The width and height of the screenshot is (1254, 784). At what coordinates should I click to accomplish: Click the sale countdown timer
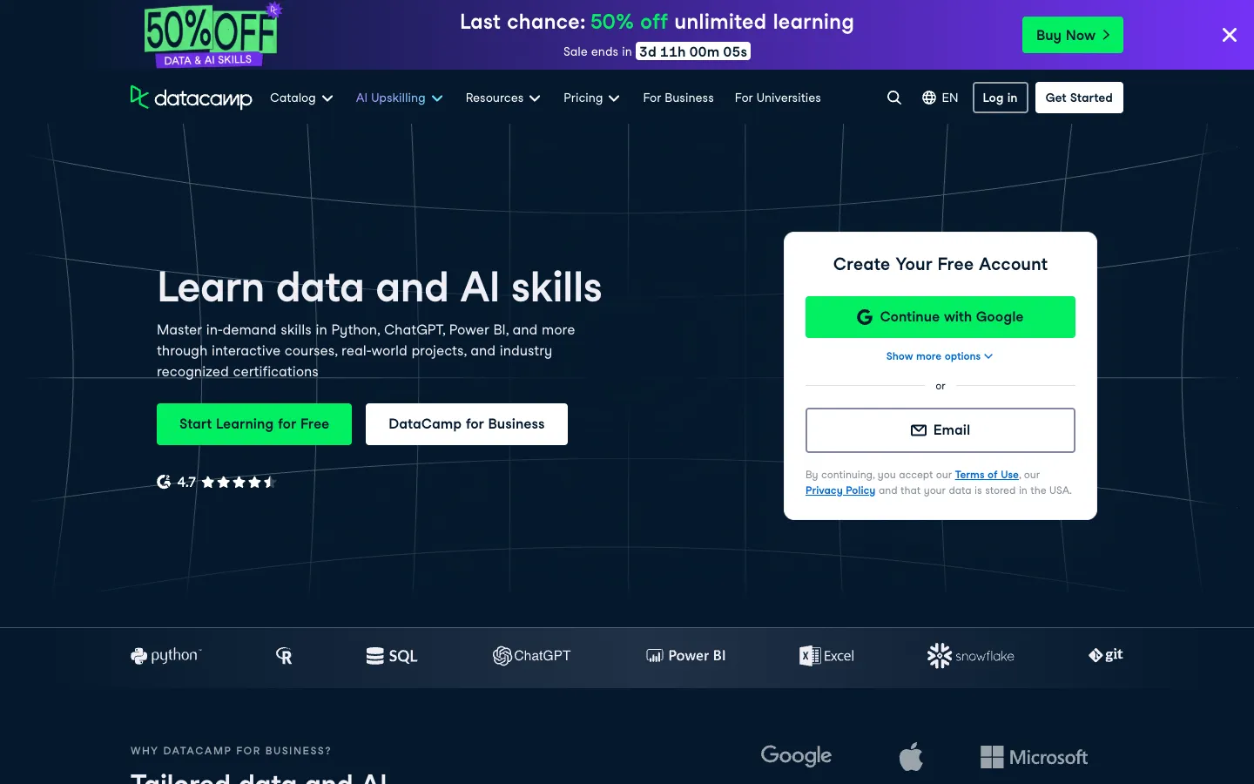693,51
